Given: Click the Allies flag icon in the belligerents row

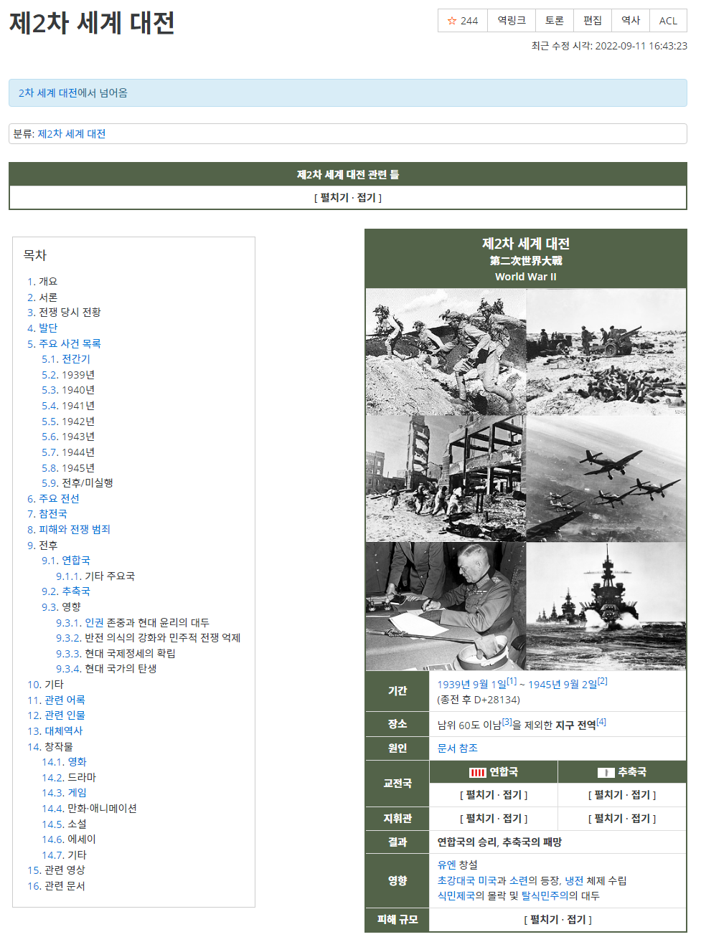Looking at the screenshot, I should coord(477,772).
